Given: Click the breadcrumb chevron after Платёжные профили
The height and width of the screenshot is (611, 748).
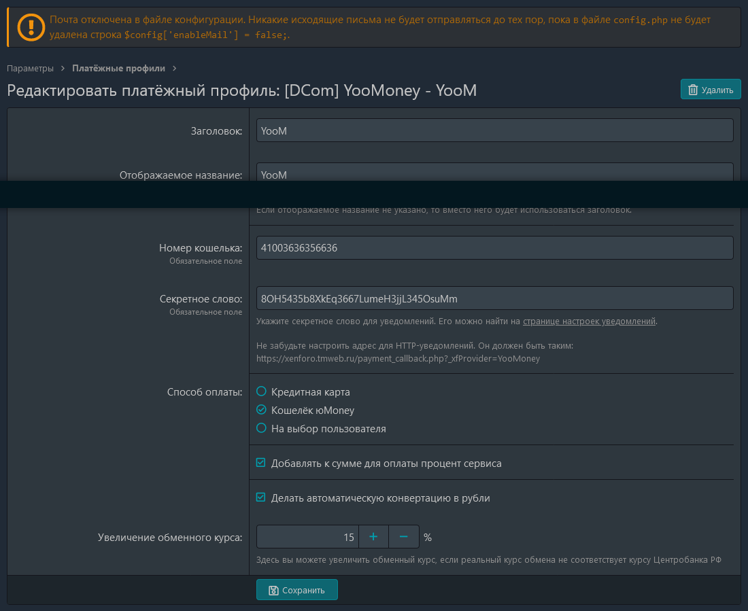Looking at the screenshot, I should point(175,68).
